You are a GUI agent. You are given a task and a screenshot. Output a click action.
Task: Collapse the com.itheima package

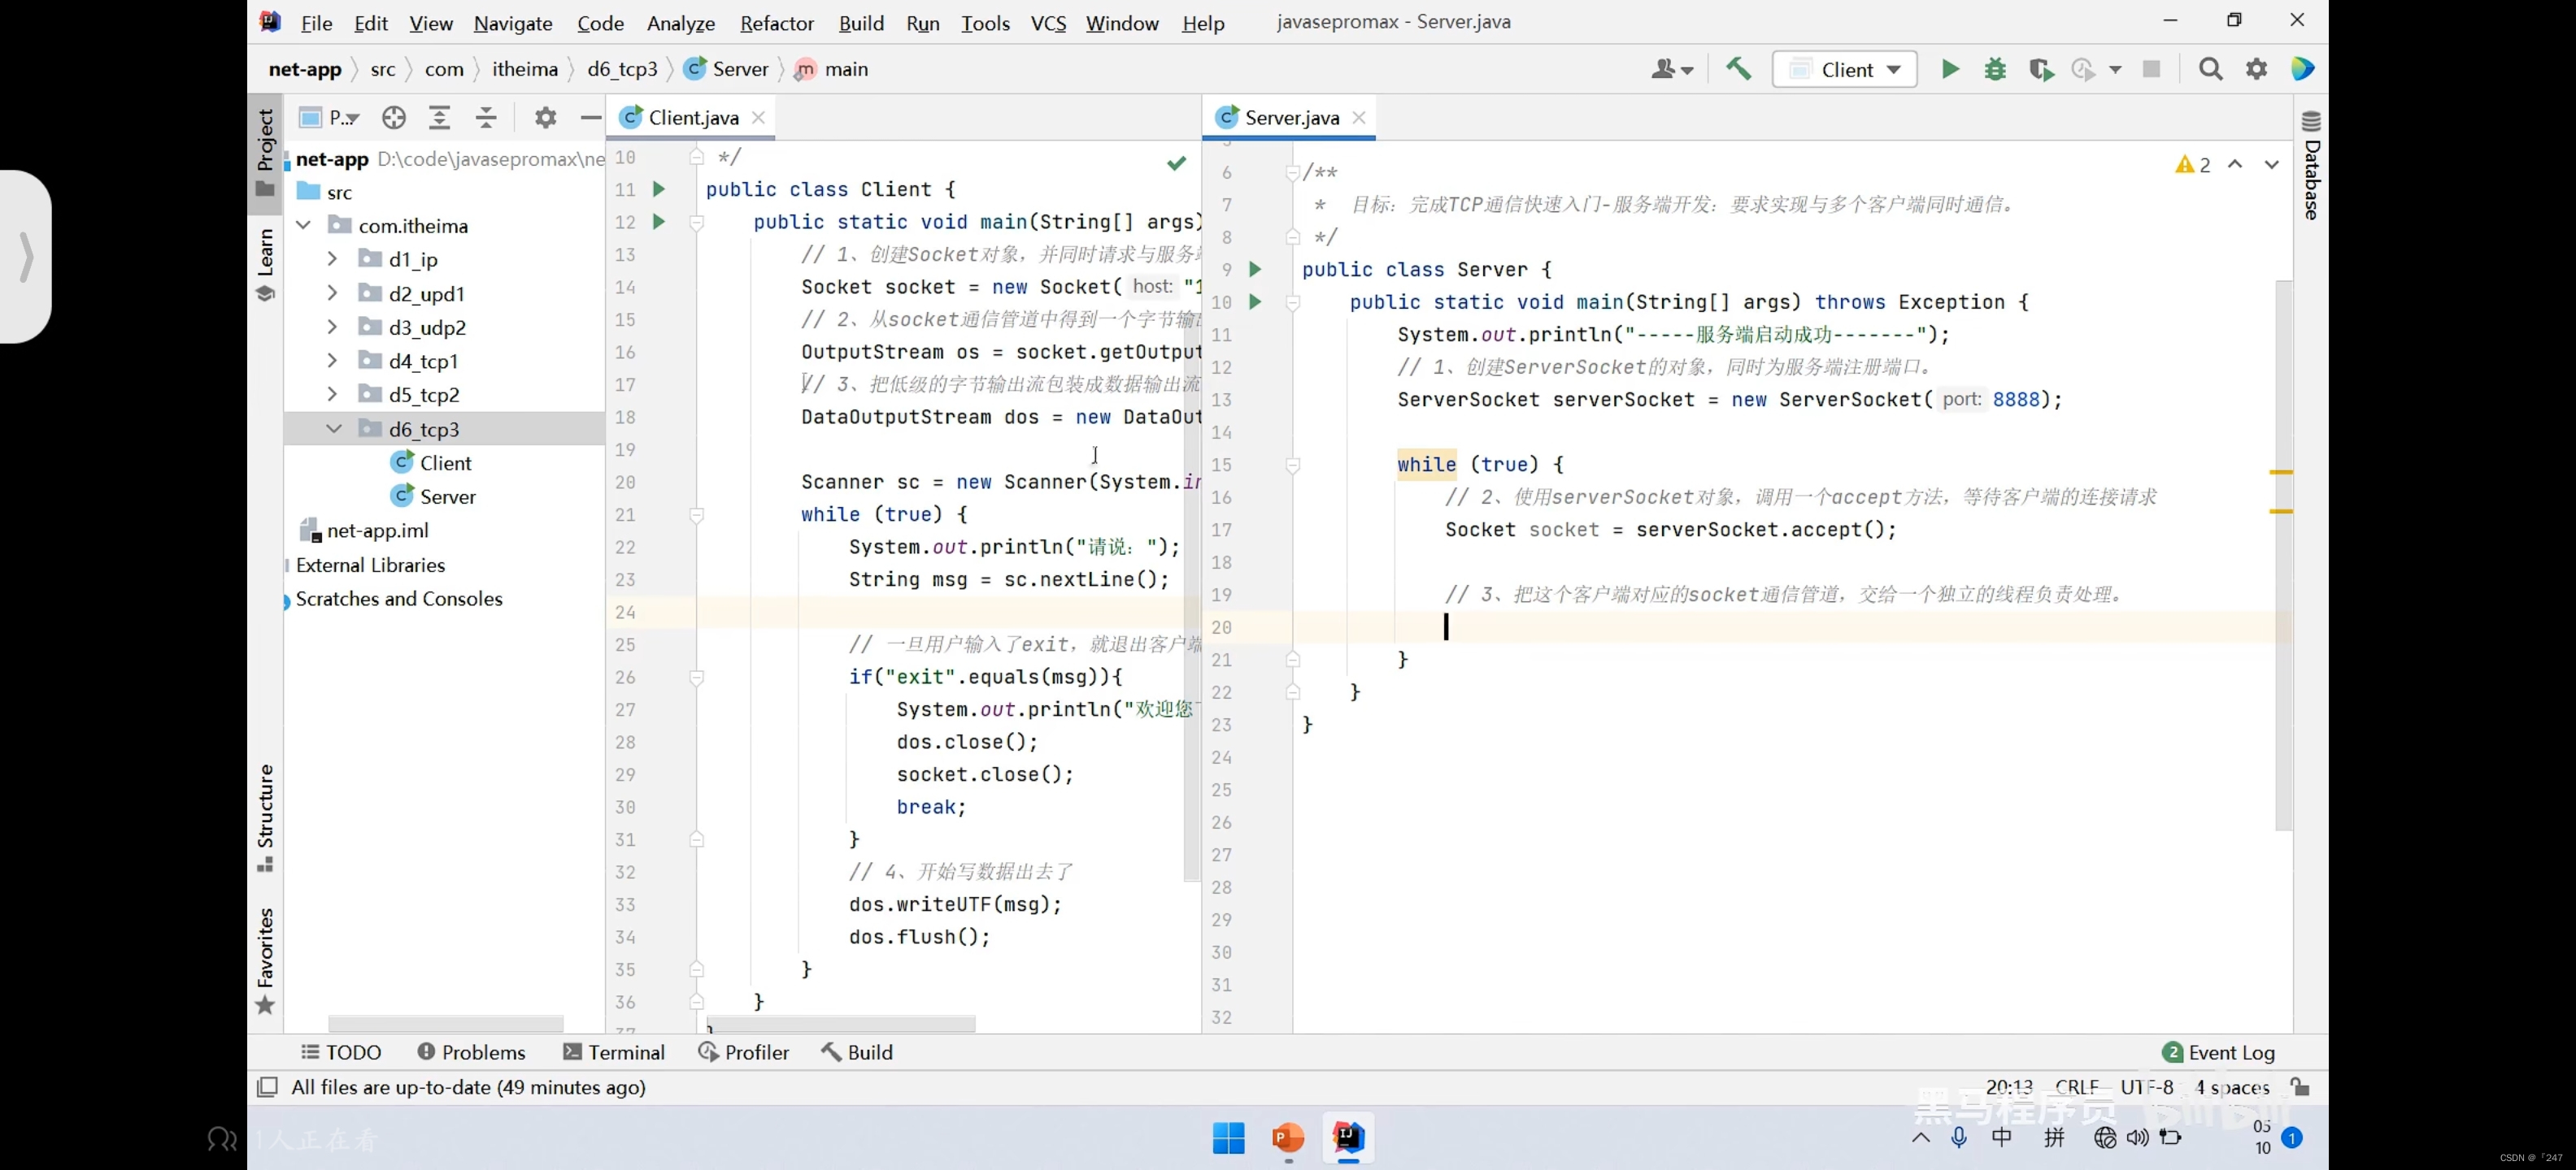point(303,226)
